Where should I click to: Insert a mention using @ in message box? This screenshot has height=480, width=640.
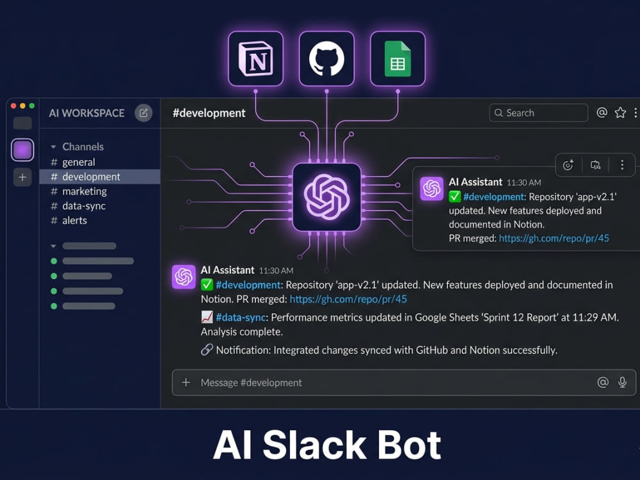603,382
